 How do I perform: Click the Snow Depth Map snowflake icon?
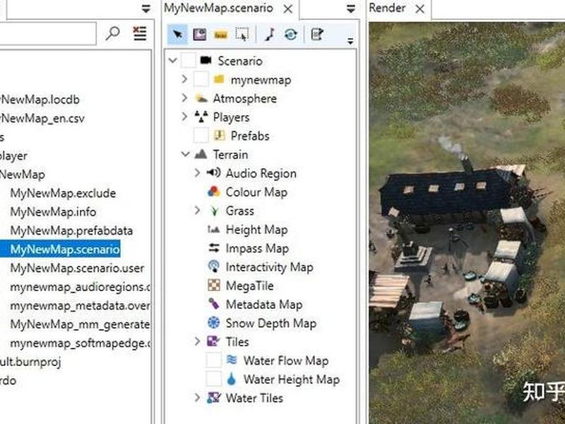(214, 323)
